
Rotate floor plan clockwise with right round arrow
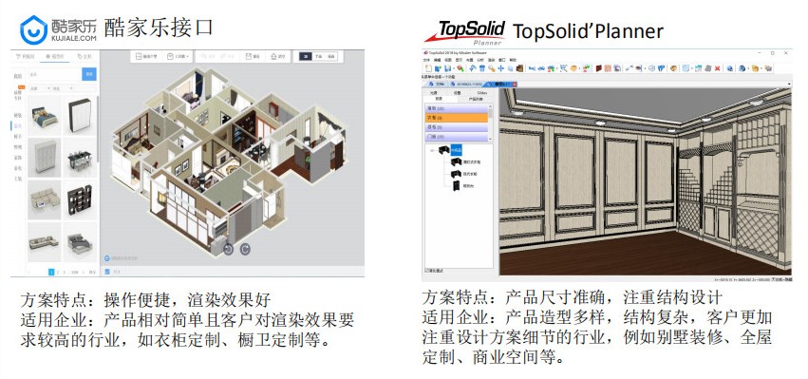click(x=245, y=249)
